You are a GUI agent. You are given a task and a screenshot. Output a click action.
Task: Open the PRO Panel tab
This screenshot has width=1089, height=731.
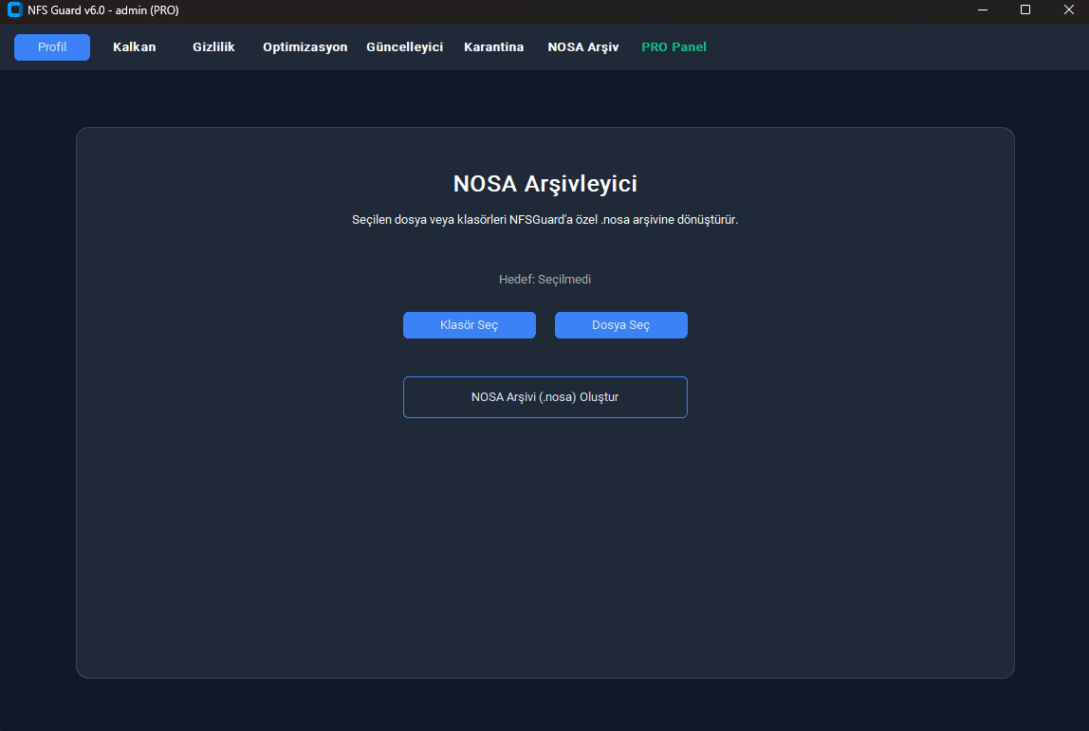pyautogui.click(x=674, y=47)
